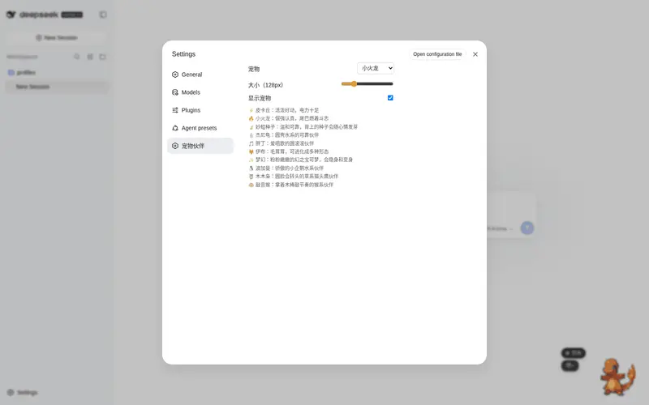This screenshot has height=405, width=649.
Task: Click New Session button in sidebar
Action: (57, 37)
